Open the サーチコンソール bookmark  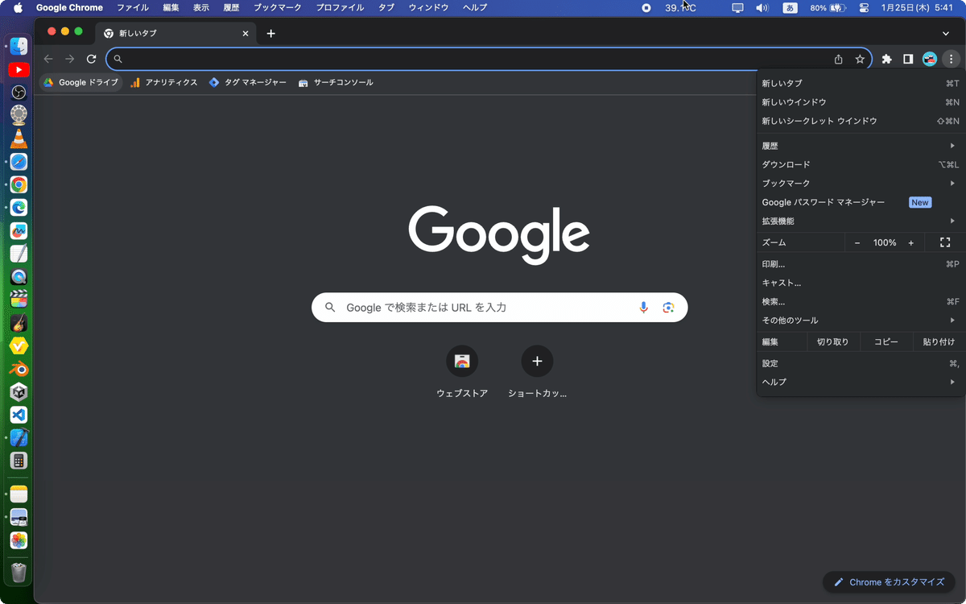[336, 82]
